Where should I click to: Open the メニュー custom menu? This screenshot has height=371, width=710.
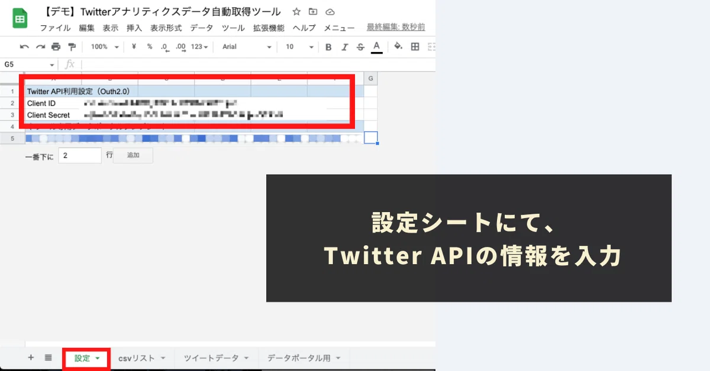339,28
